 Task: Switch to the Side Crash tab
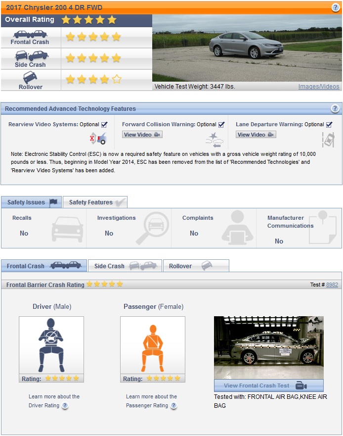click(125, 266)
